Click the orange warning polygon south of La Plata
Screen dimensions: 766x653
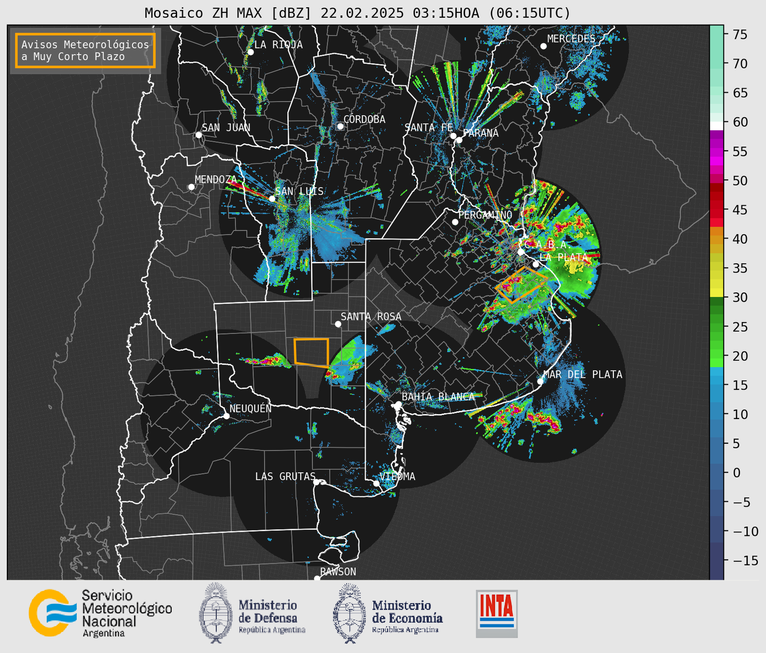click(521, 285)
